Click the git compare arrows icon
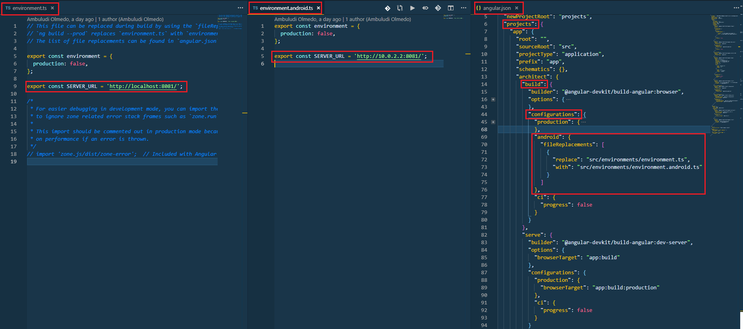 [x=400, y=8]
